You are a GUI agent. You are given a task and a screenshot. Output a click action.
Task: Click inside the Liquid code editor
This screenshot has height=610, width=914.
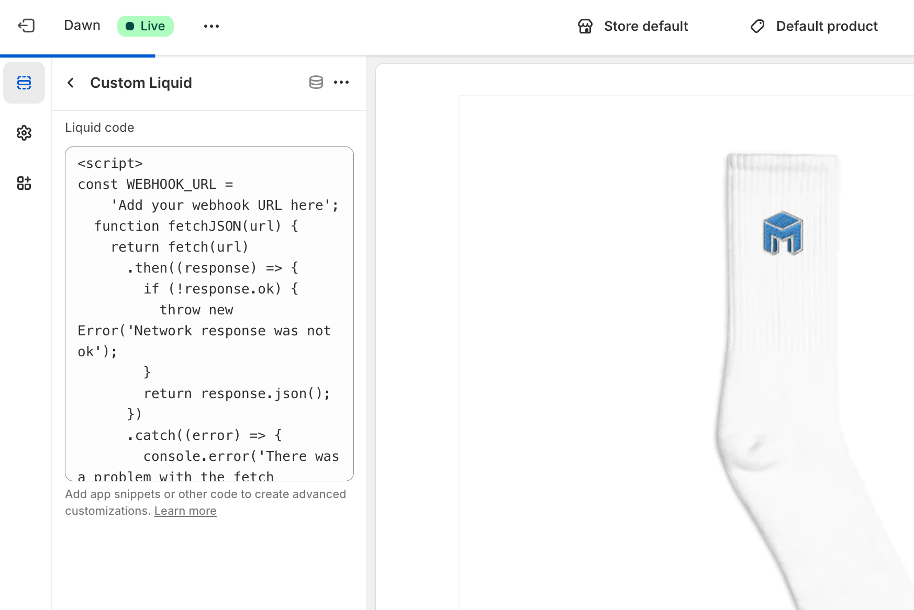tap(208, 314)
